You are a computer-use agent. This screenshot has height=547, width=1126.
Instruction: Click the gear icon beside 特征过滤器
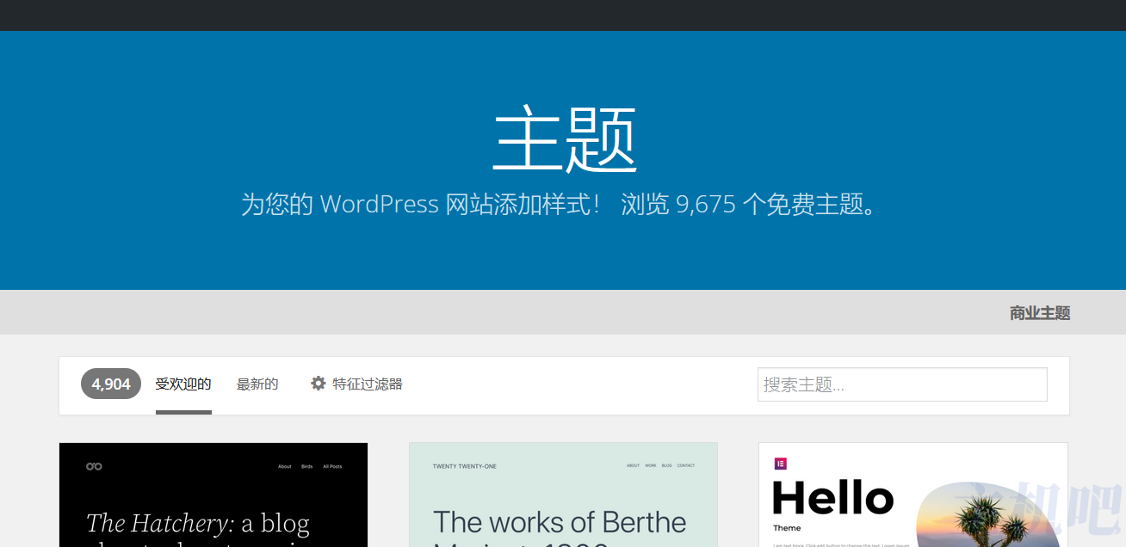[x=319, y=384]
